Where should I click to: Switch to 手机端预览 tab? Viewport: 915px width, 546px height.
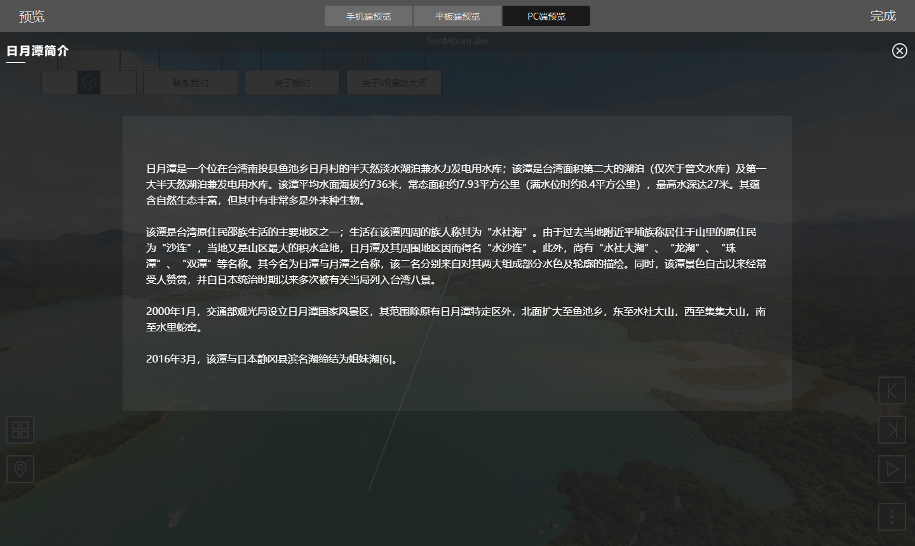[x=369, y=16]
